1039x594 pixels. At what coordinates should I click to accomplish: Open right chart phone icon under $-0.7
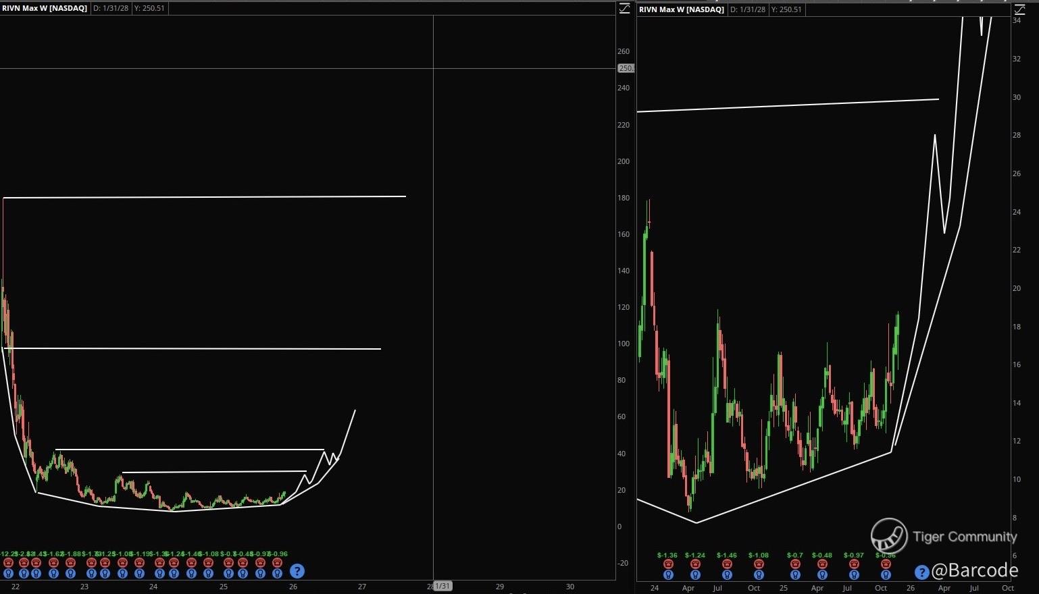click(795, 564)
